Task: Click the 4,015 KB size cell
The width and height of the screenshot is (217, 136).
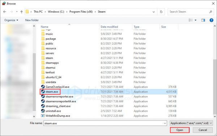Action: coord(171,92)
